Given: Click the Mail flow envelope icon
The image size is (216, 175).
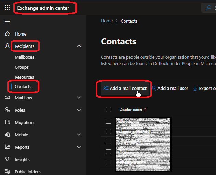Looking at the screenshot, I should coord(7,97).
